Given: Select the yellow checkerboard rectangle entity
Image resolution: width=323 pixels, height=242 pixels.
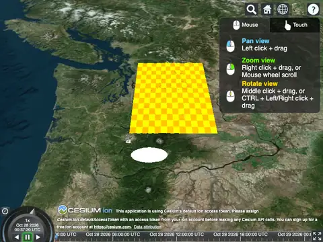Looking at the screenshot, I should 173,99.
